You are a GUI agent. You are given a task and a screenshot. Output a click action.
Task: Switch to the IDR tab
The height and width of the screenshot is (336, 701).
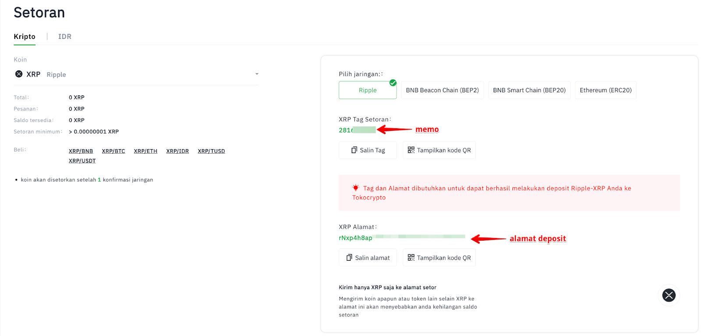[x=65, y=36]
